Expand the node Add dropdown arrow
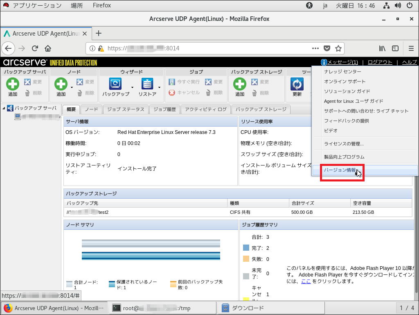The width and height of the screenshot is (419, 315). (72, 87)
